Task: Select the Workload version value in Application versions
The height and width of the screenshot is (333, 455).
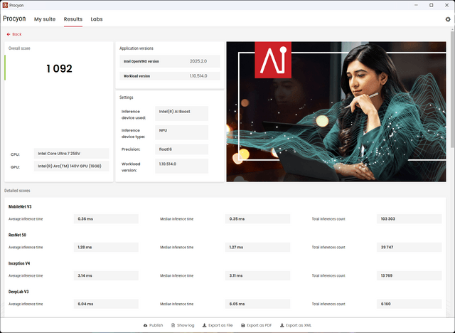Action: pyautogui.click(x=198, y=75)
